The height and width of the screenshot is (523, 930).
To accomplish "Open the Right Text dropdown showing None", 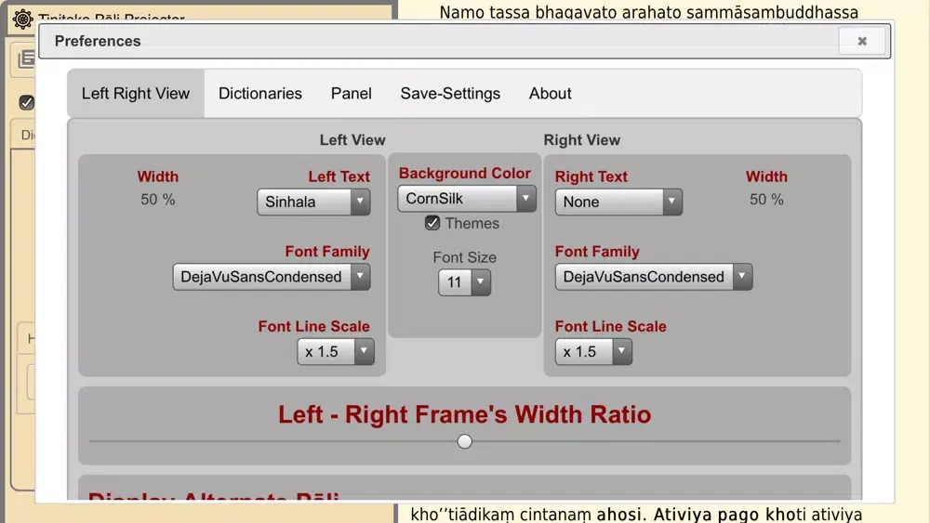I will pos(618,202).
